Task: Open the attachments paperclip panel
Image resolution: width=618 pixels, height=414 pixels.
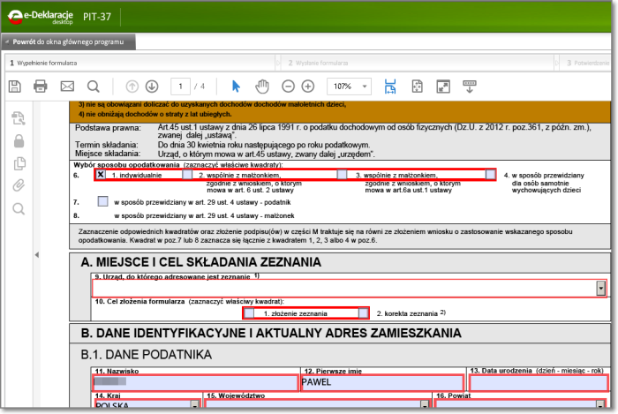Action: point(18,185)
